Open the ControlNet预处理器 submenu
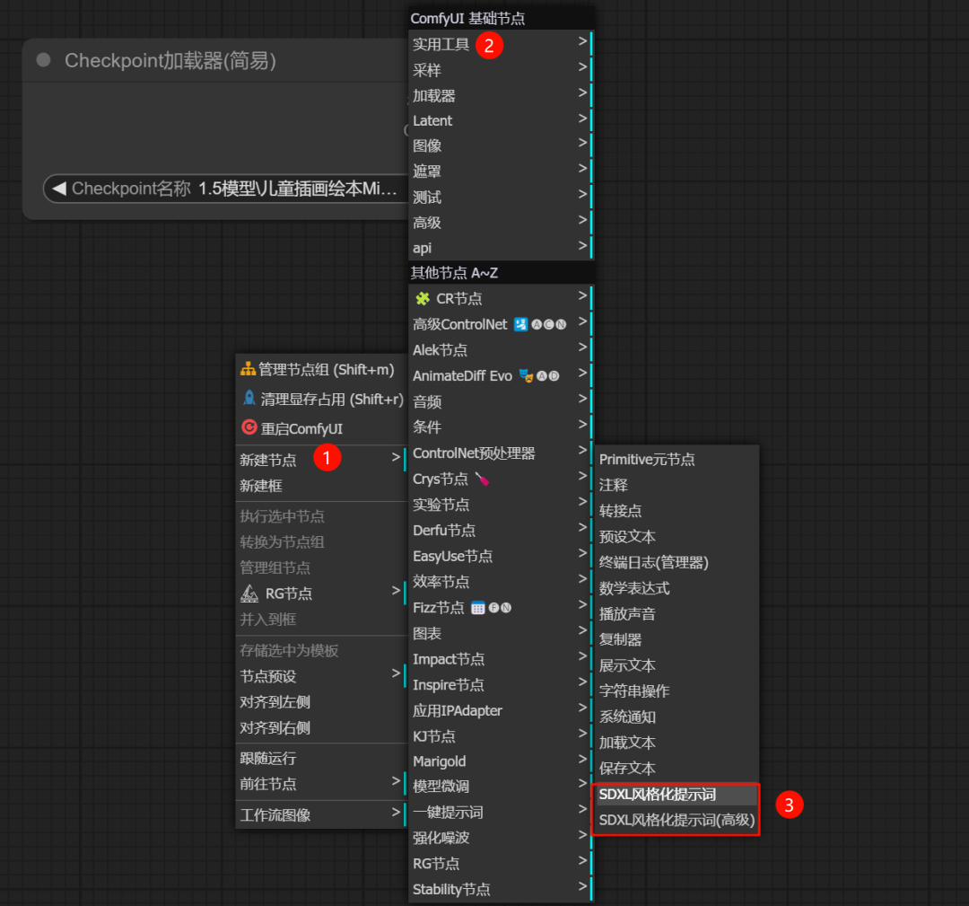Screen dimensions: 969x906 click(501, 453)
